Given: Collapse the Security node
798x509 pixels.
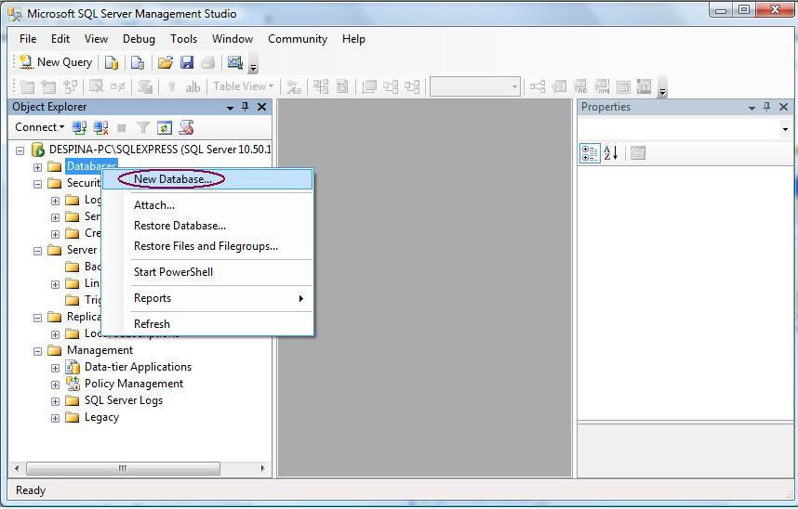Looking at the screenshot, I should 37,184.
